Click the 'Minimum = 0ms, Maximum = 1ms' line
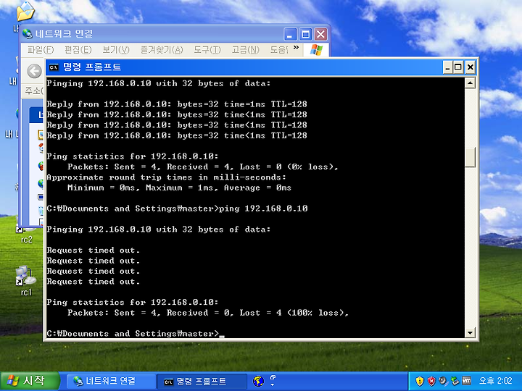This screenshot has height=391, width=522. tap(179, 188)
